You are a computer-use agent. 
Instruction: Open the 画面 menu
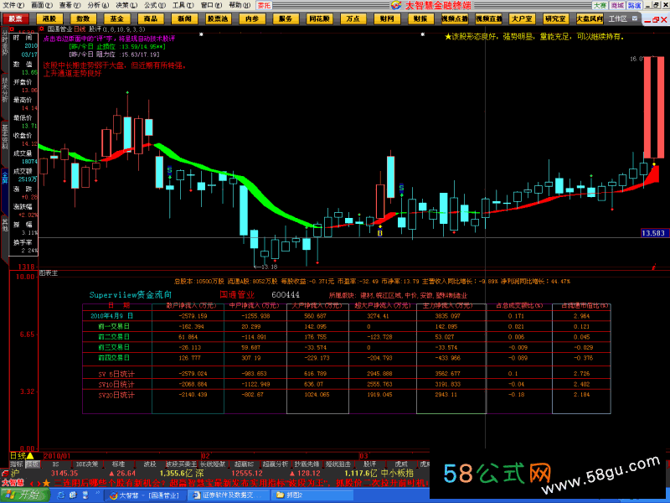pyautogui.click(x=41, y=5)
